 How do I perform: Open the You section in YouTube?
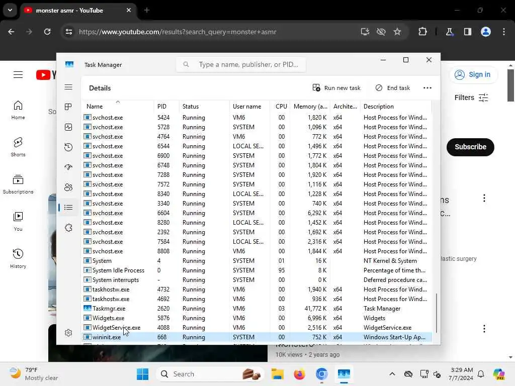click(x=18, y=222)
